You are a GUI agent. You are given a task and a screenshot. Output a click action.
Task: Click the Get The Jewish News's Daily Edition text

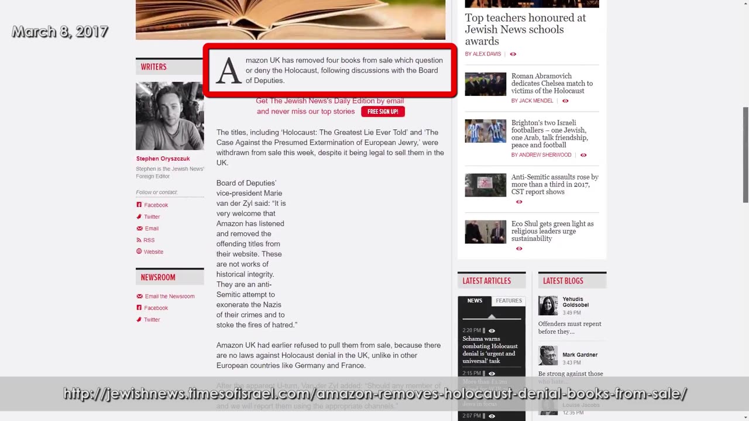329,101
